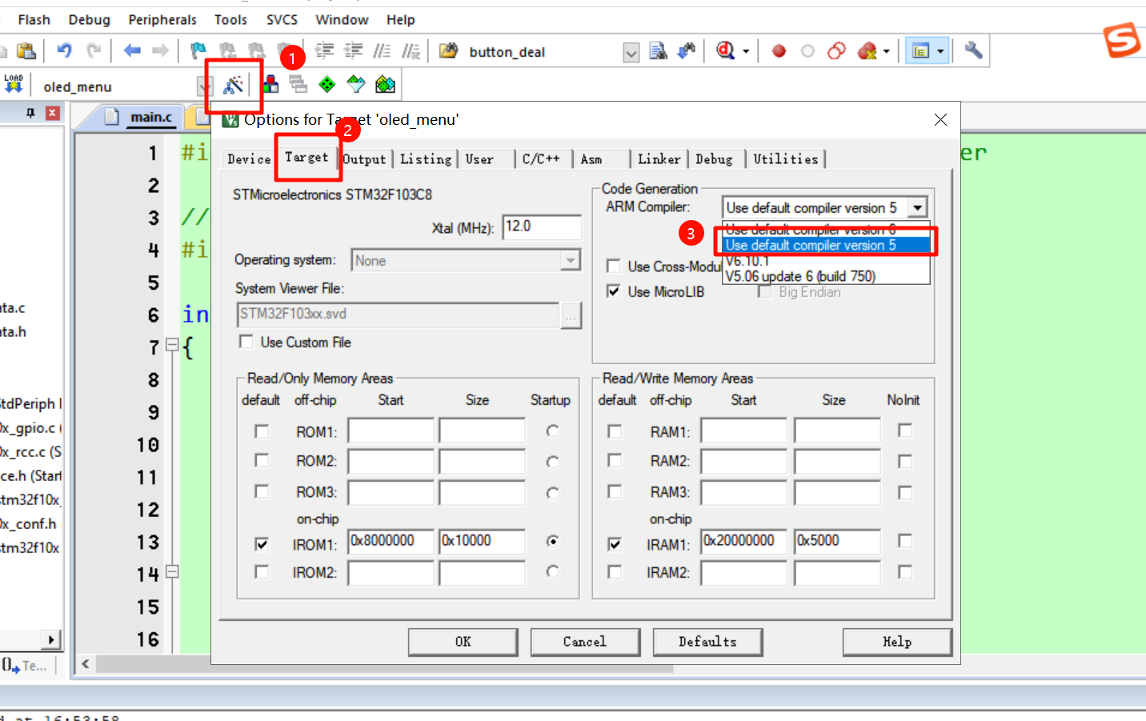The height and width of the screenshot is (721, 1146).
Task: Insert breakpoint with the red dot icon
Action: tap(779, 51)
